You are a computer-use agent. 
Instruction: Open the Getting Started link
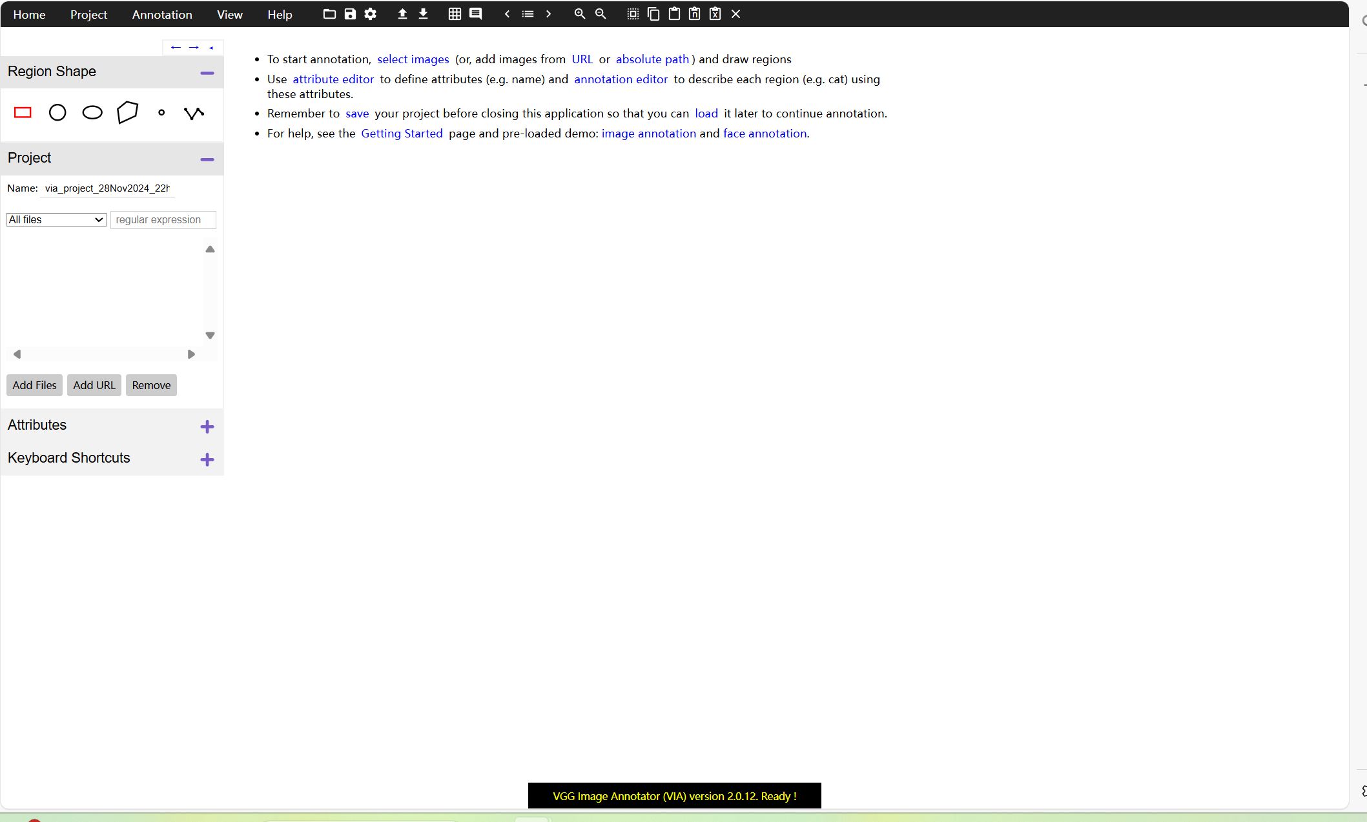[402, 134]
